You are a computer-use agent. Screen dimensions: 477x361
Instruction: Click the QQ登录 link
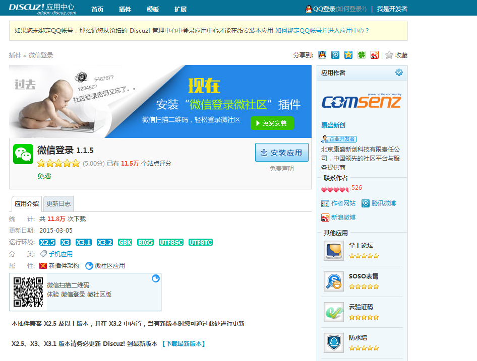coord(324,9)
